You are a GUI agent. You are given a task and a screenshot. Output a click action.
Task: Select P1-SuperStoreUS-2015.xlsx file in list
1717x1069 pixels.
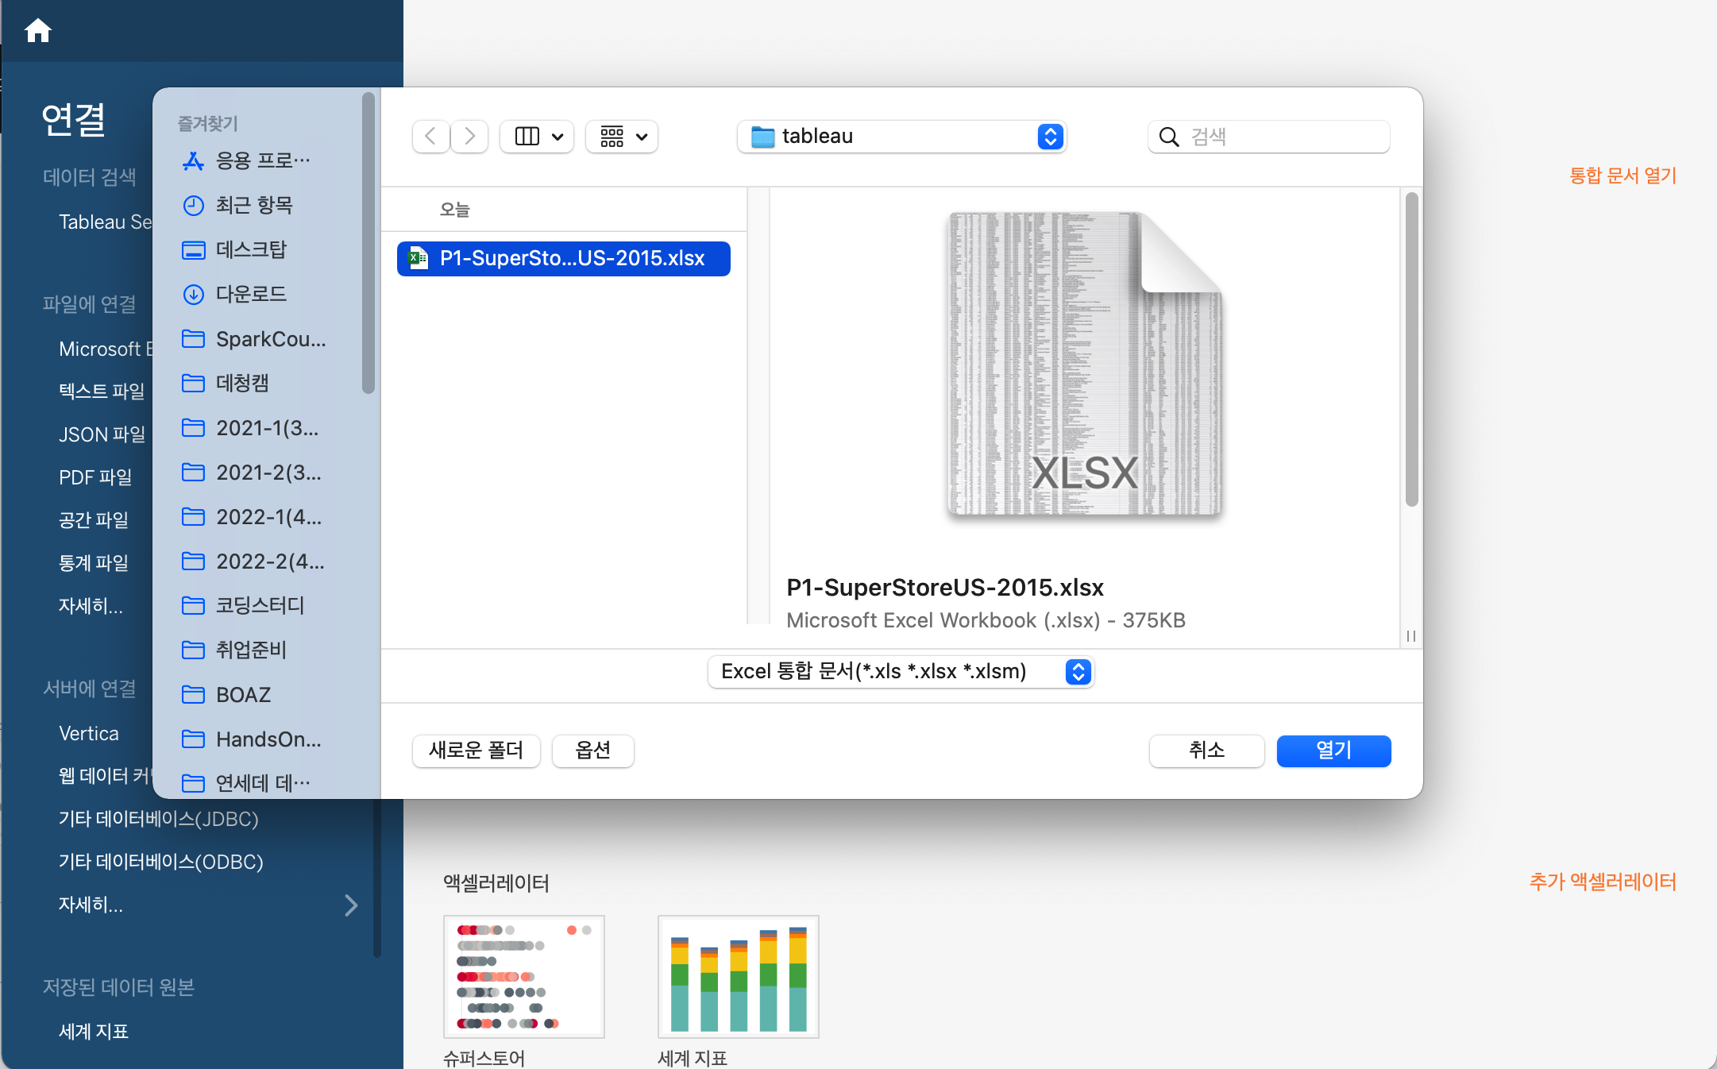coord(564,259)
